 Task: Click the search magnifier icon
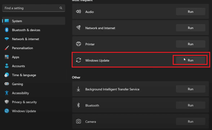pos(61,8)
